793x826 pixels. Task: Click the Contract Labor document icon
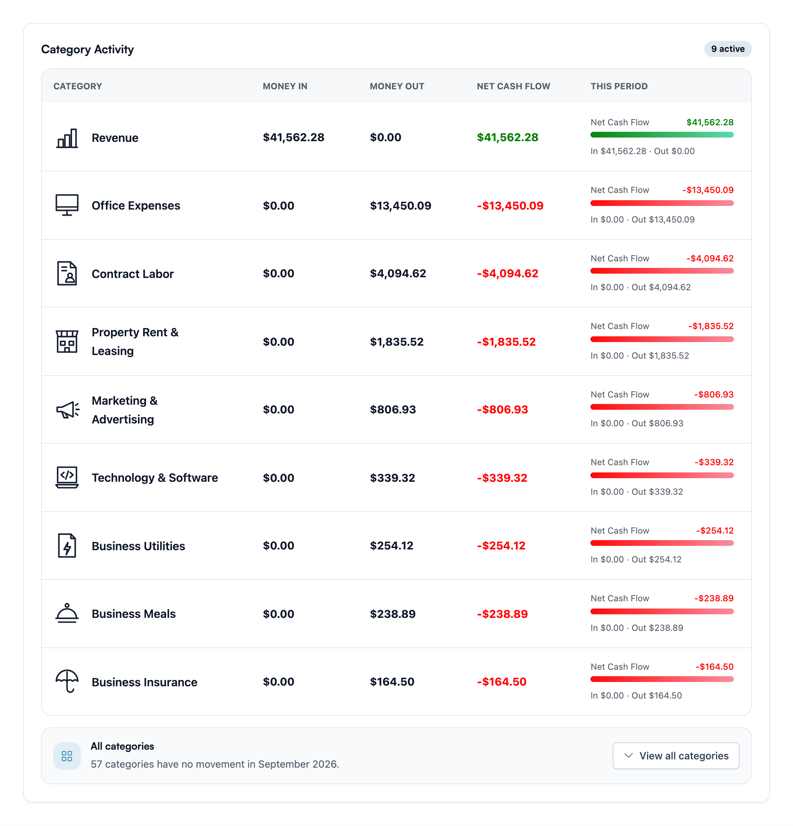(67, 273)
